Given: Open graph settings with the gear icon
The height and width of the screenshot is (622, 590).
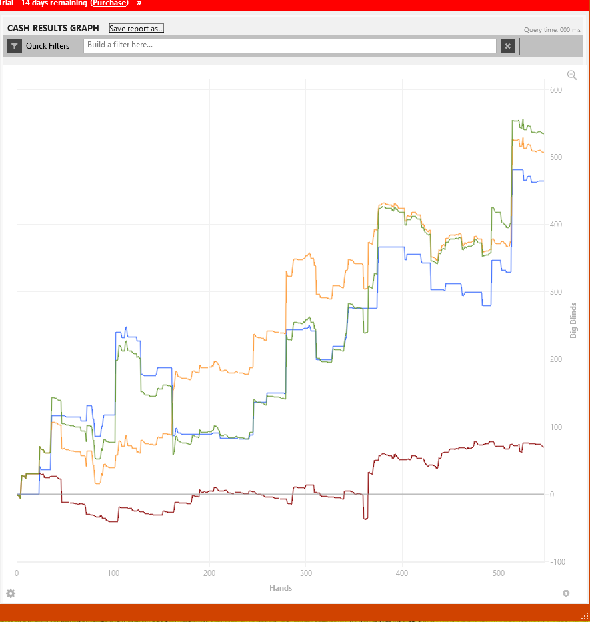Looking at the screenshot, I should pyautogui.click(x=11, y=593).
